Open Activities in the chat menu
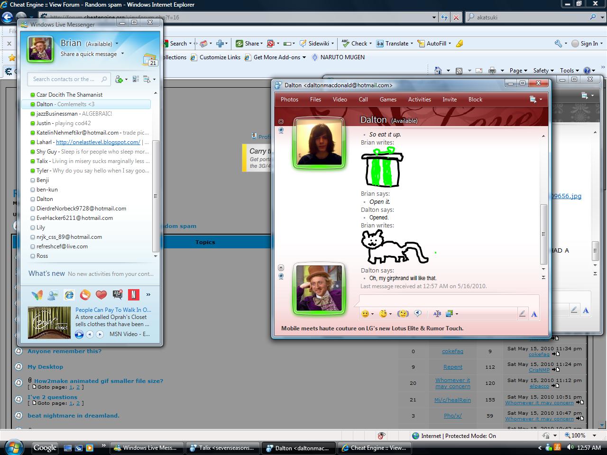The image size is (607, 455). tap(420, 100)
